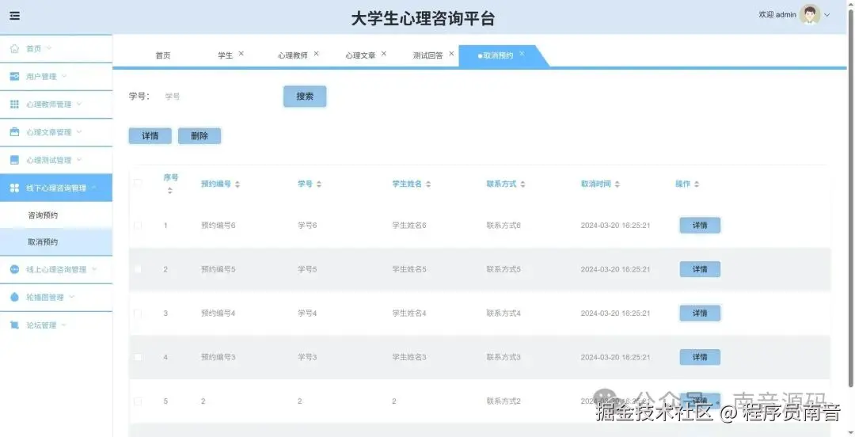Viewport: 855px width, 437px height.
Task: Open 详情 for 预约编号5 row
Action: tap(700, 269)
